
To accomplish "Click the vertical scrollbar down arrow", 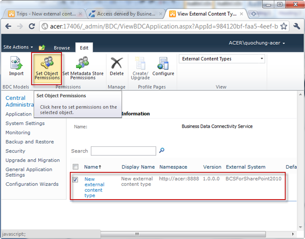I will tap(300, 227).
